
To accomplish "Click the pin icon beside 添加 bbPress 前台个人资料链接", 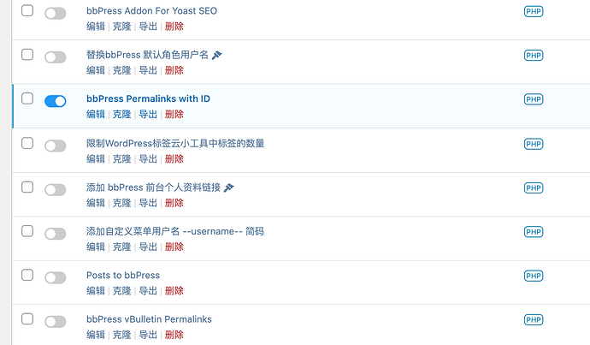I will point(229,187).
